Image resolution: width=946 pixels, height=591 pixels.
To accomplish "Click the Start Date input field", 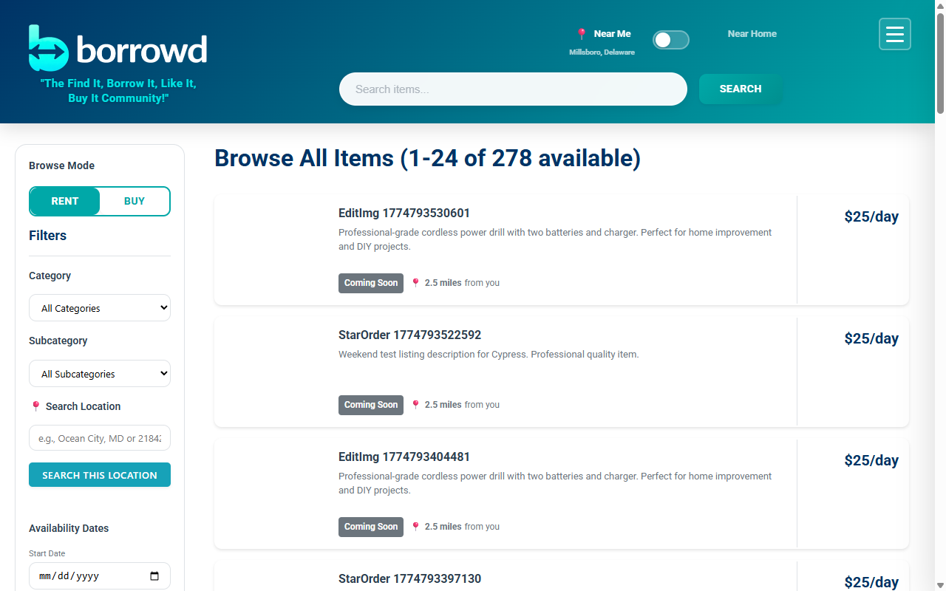I will coord(100,576).
